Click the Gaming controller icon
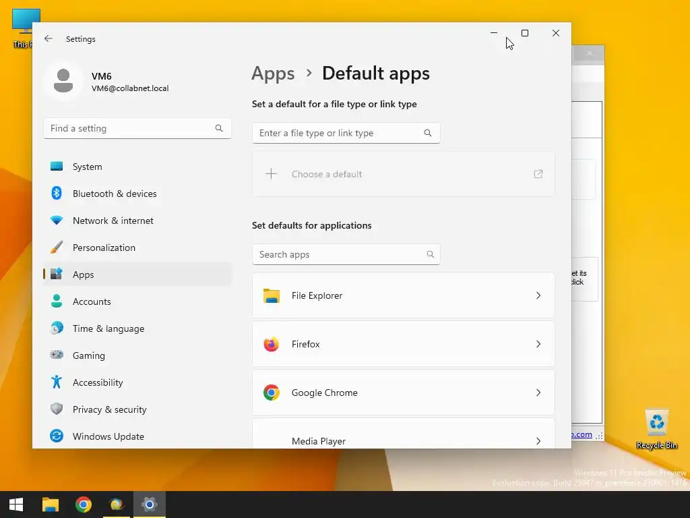 57,355
